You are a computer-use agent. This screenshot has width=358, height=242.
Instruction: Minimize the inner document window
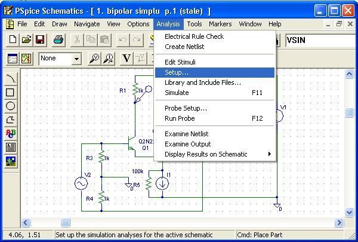pyautogui.click(x=328, y=24)
